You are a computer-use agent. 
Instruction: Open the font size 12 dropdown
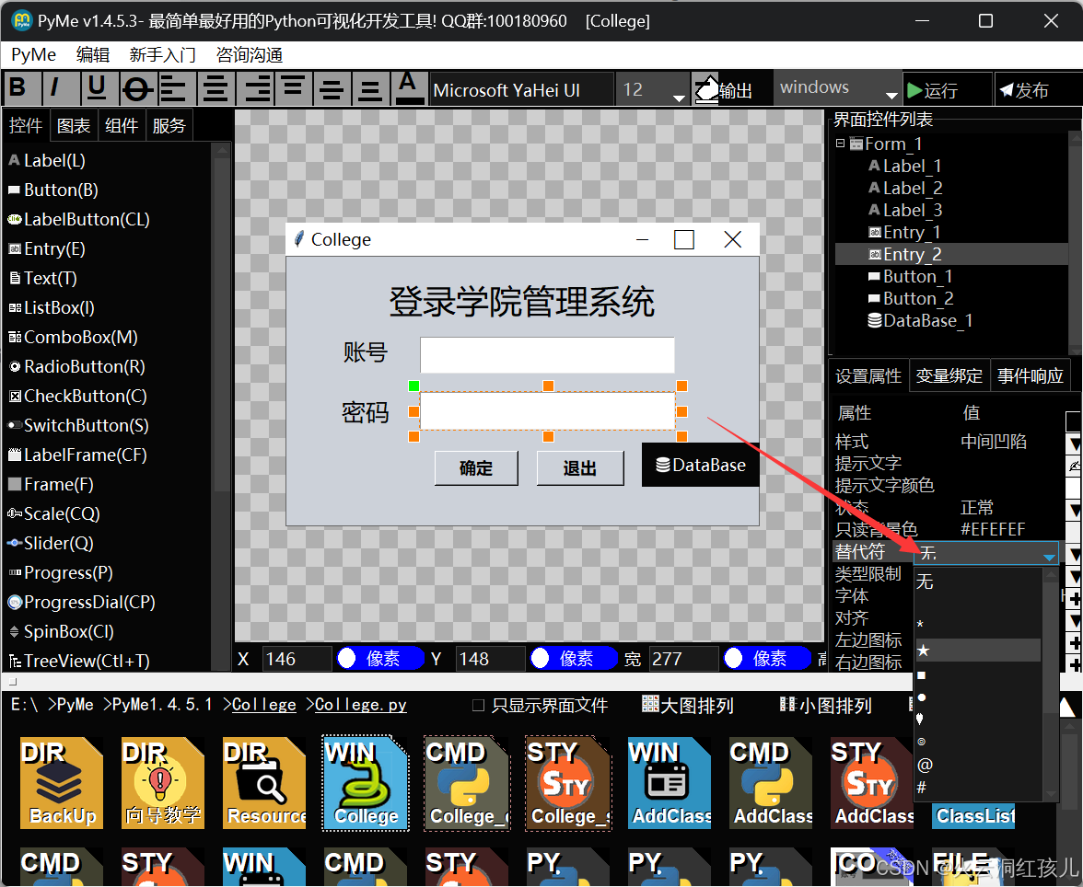[x=653, y=90]
